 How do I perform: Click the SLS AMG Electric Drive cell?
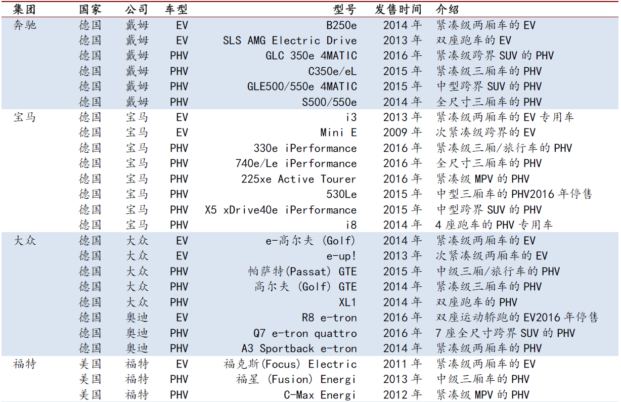coord(290,40)
